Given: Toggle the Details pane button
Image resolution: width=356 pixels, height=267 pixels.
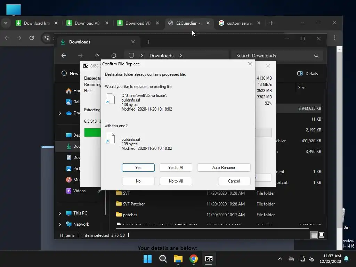Looking at the screenshot, I should pos(308,74).
